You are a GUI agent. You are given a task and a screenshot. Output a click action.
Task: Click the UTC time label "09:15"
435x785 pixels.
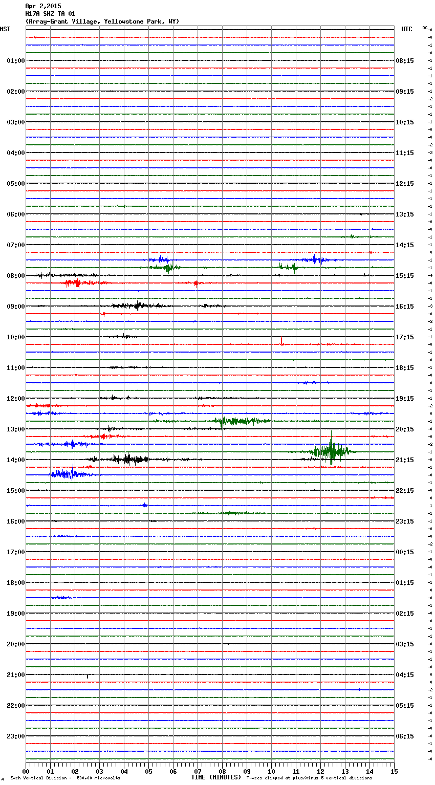(x=405, y=92)
